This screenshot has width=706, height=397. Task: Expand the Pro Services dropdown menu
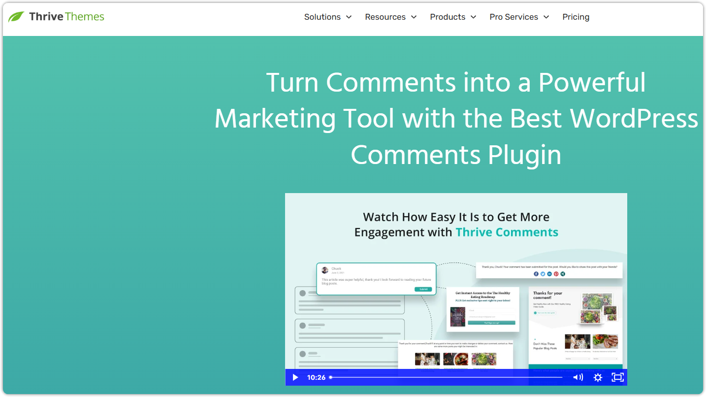point(519,17)
